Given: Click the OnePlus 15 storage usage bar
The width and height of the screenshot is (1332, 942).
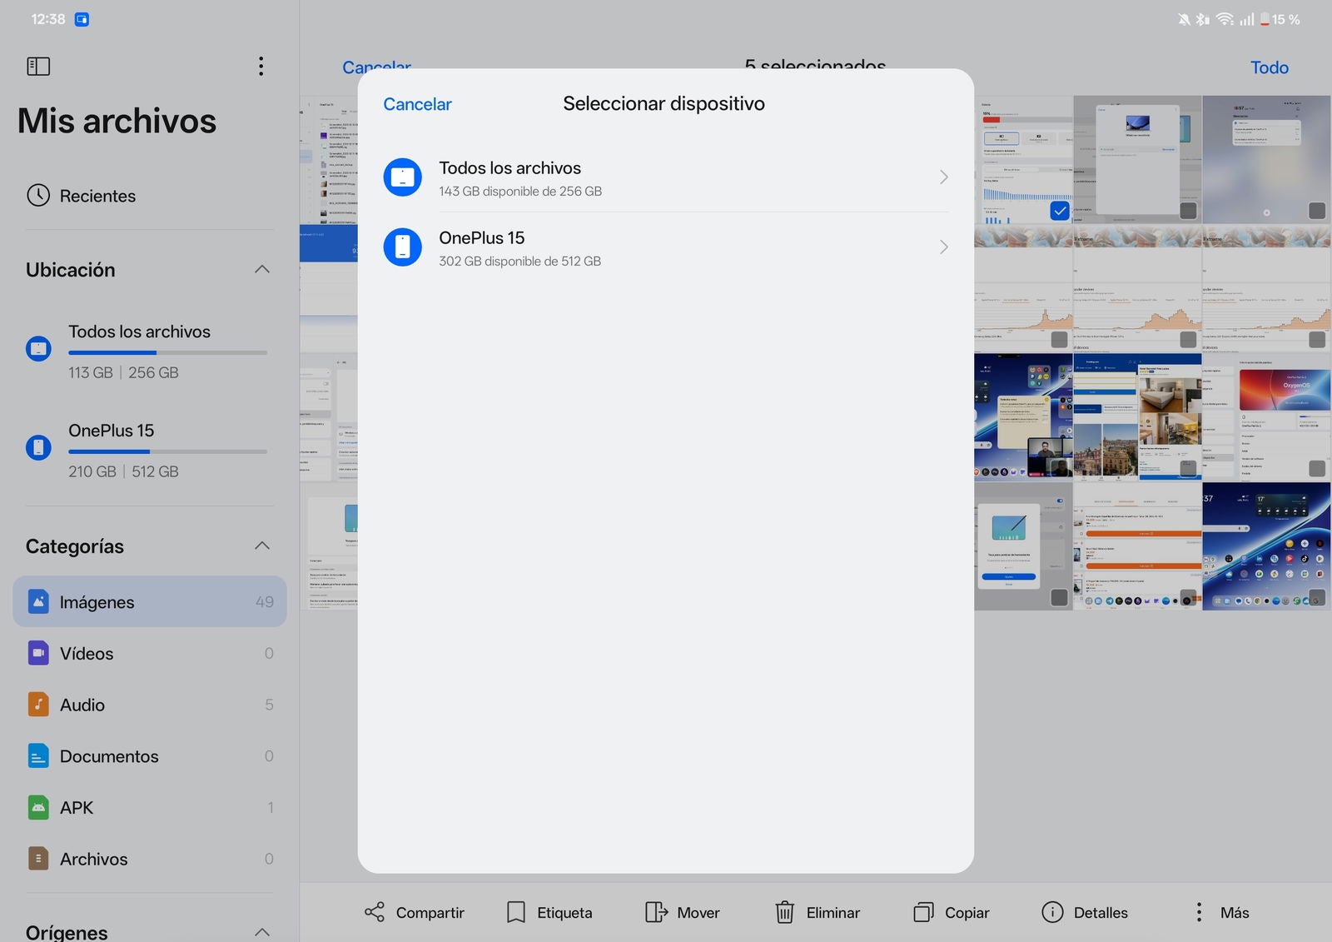Looking at the screenshot, I should (167, 451).
